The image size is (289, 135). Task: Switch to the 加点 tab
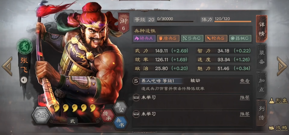[262, 85]
